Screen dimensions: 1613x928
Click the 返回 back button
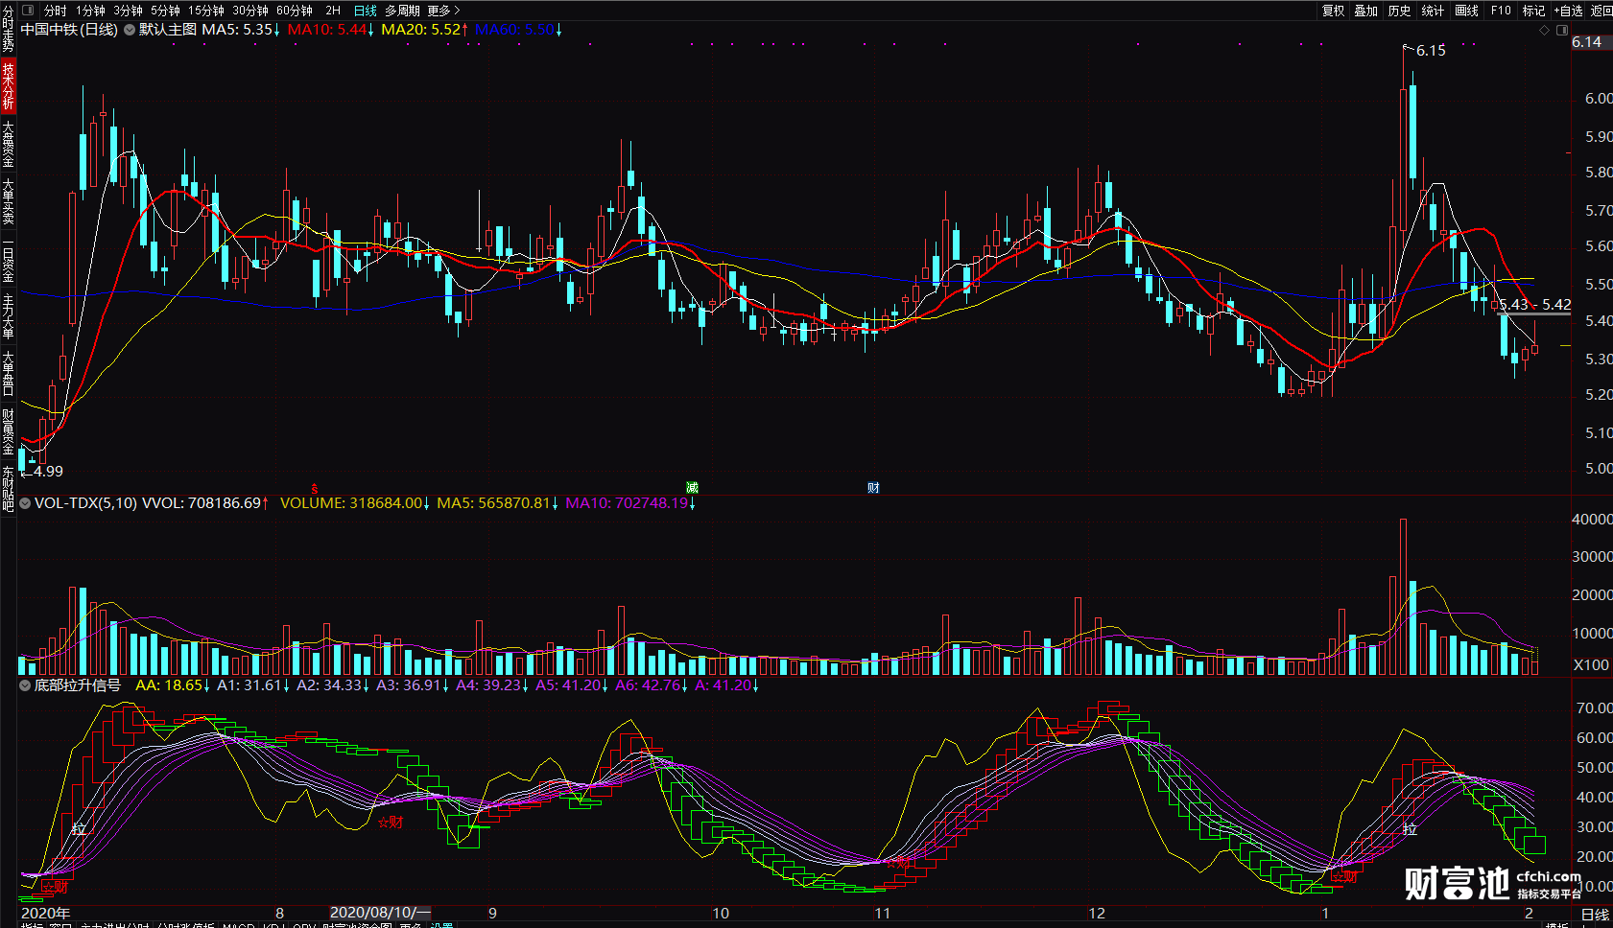point(1601,11)
